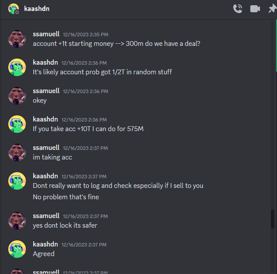
Task: Click kaashdn username above the Agreed message
Action: (x=46, y=244)
